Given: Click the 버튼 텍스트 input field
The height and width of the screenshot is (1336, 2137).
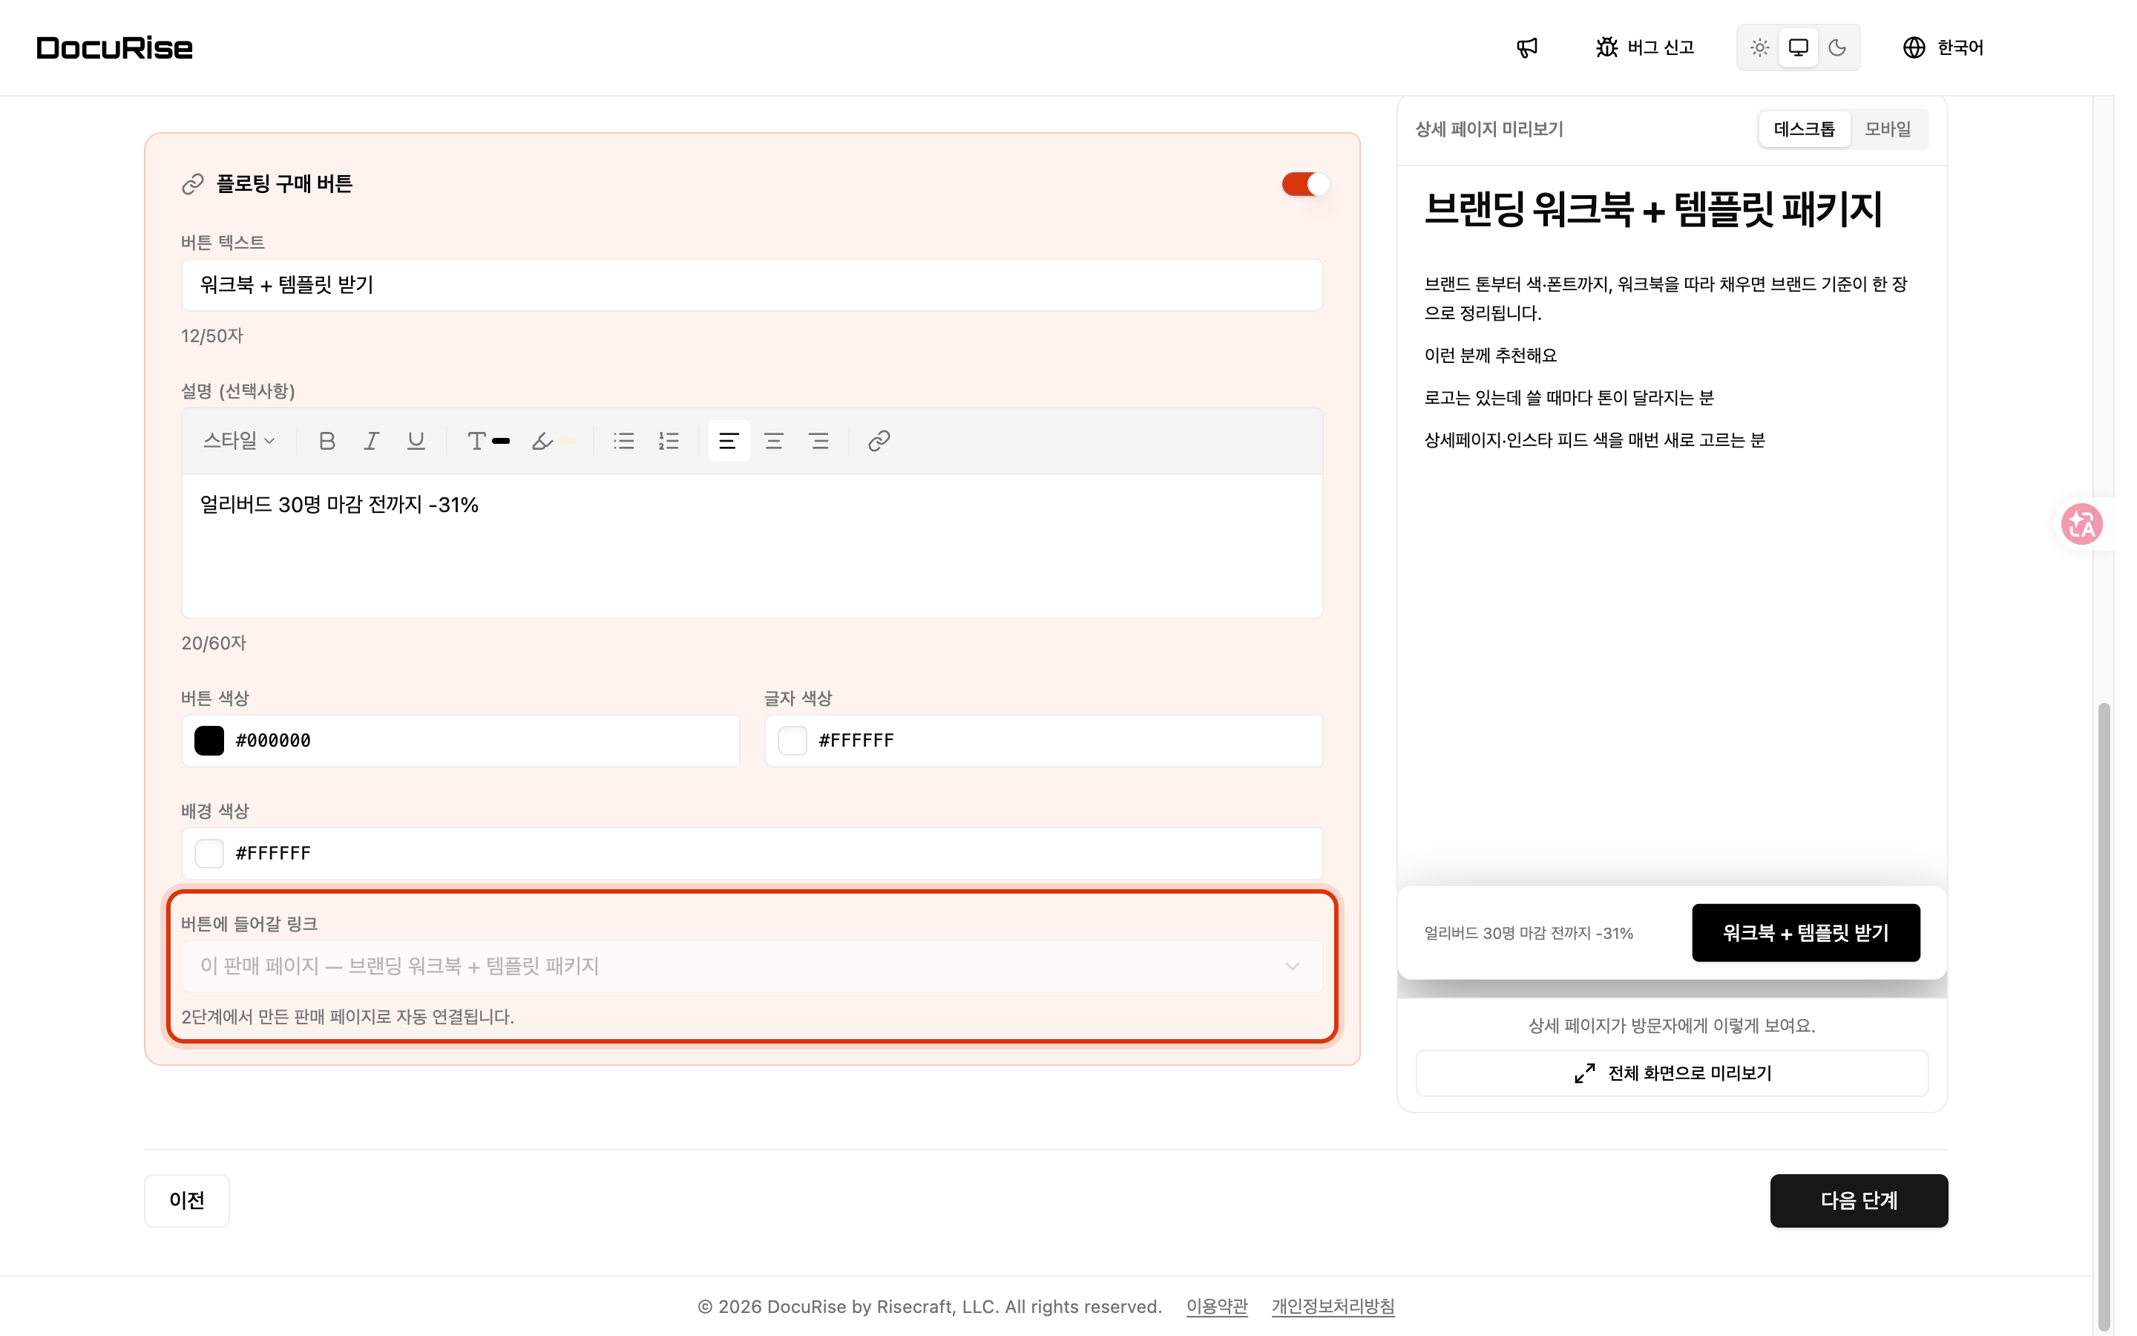Looking at the screenshot, I should (752, 284).
